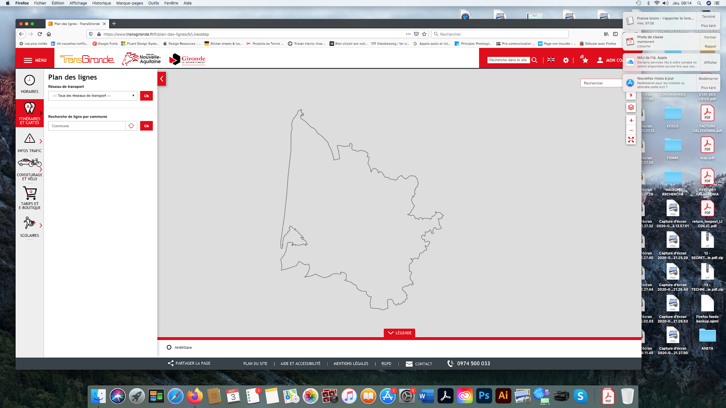Open a new Firefox tab
The height and width of the screenshot is (408, 726).
coord(114,24)
